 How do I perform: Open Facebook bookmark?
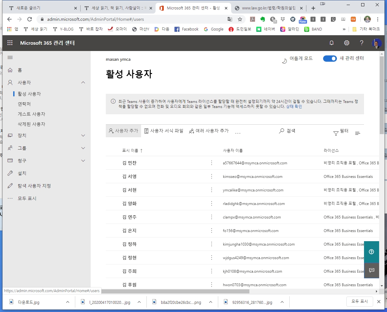point(186,29)
